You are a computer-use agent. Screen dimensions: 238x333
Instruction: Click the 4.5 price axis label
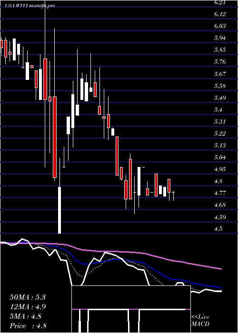tap(218, 229)
